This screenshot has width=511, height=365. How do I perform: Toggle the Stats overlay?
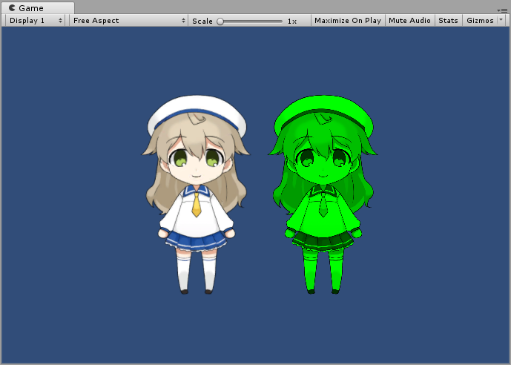pyautogui.click(x=448, y=21)
